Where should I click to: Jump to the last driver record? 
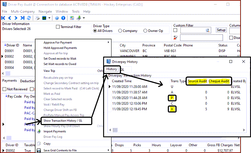22,18
